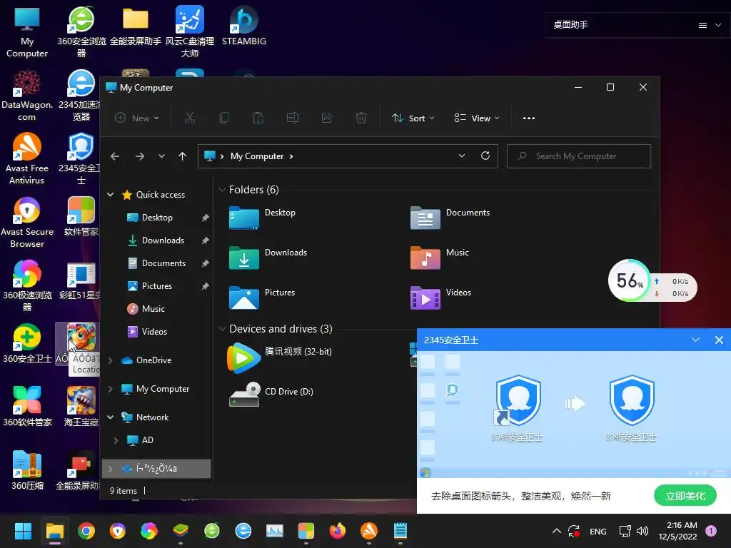731x548 pixels.
Task: Expand the address bar history dropdown
Action: pos(462,156)
